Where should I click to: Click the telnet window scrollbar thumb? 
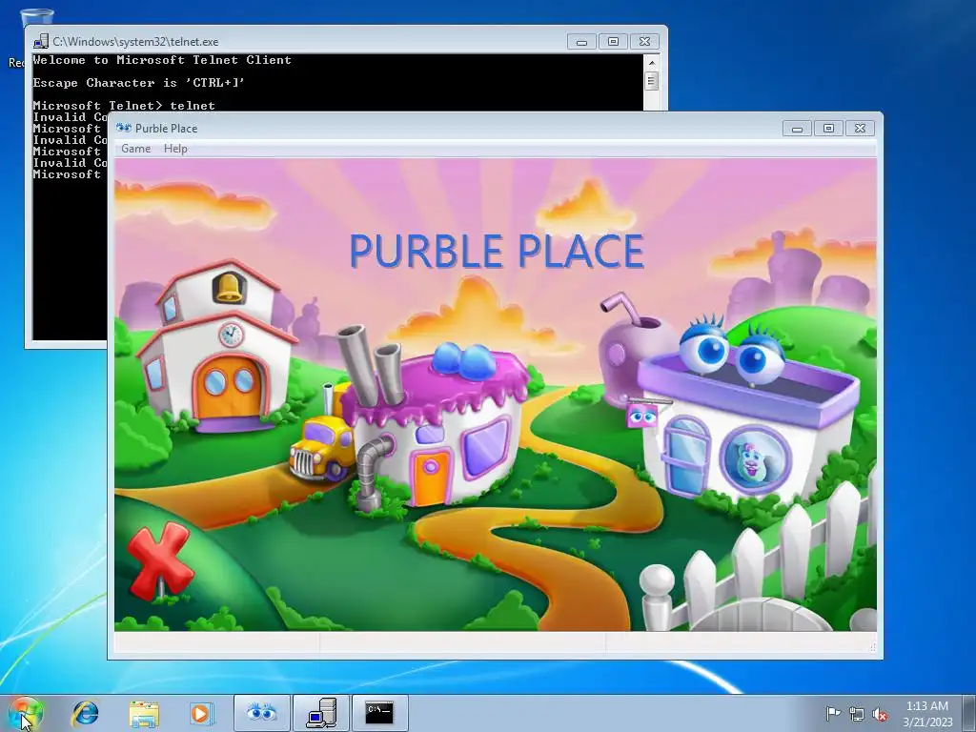point(652,81)
